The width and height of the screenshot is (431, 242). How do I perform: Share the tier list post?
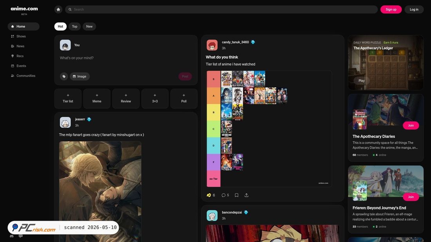(x=246, y=195)
